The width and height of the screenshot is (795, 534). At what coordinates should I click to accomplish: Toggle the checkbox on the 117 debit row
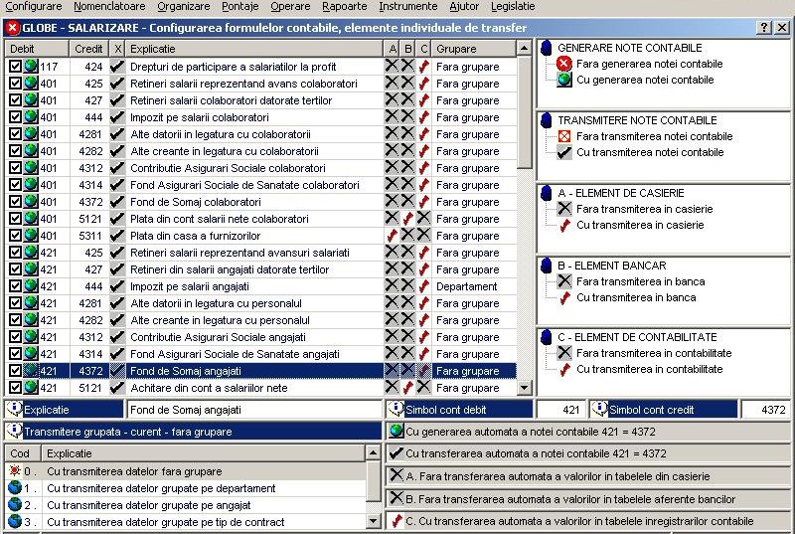(x=15, y=67)
